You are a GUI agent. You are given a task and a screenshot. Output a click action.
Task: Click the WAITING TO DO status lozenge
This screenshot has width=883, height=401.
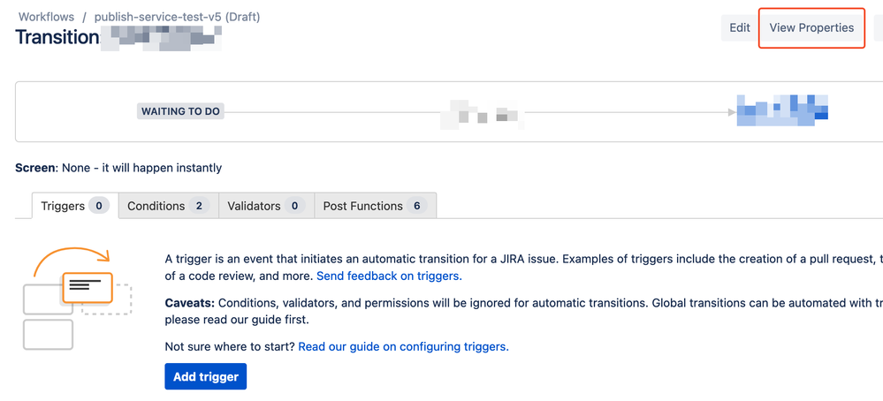point(180,111)
